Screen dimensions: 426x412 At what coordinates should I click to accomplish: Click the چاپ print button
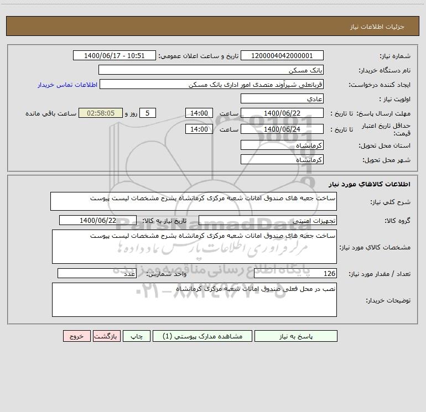[137, 336]
